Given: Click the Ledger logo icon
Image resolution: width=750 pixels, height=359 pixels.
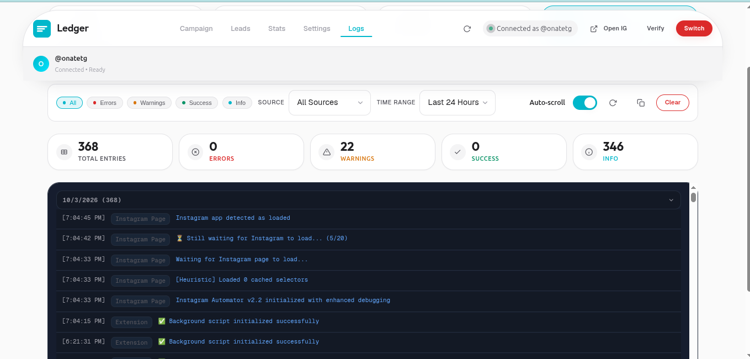Looking at the screenshot, I should [x=42, y=29].
